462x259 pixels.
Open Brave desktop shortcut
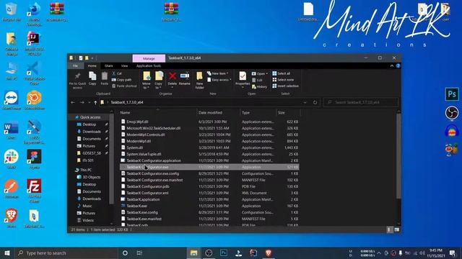point(12,219)
